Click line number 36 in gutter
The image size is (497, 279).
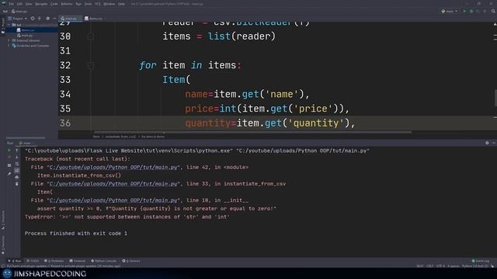tap(65, 123)
